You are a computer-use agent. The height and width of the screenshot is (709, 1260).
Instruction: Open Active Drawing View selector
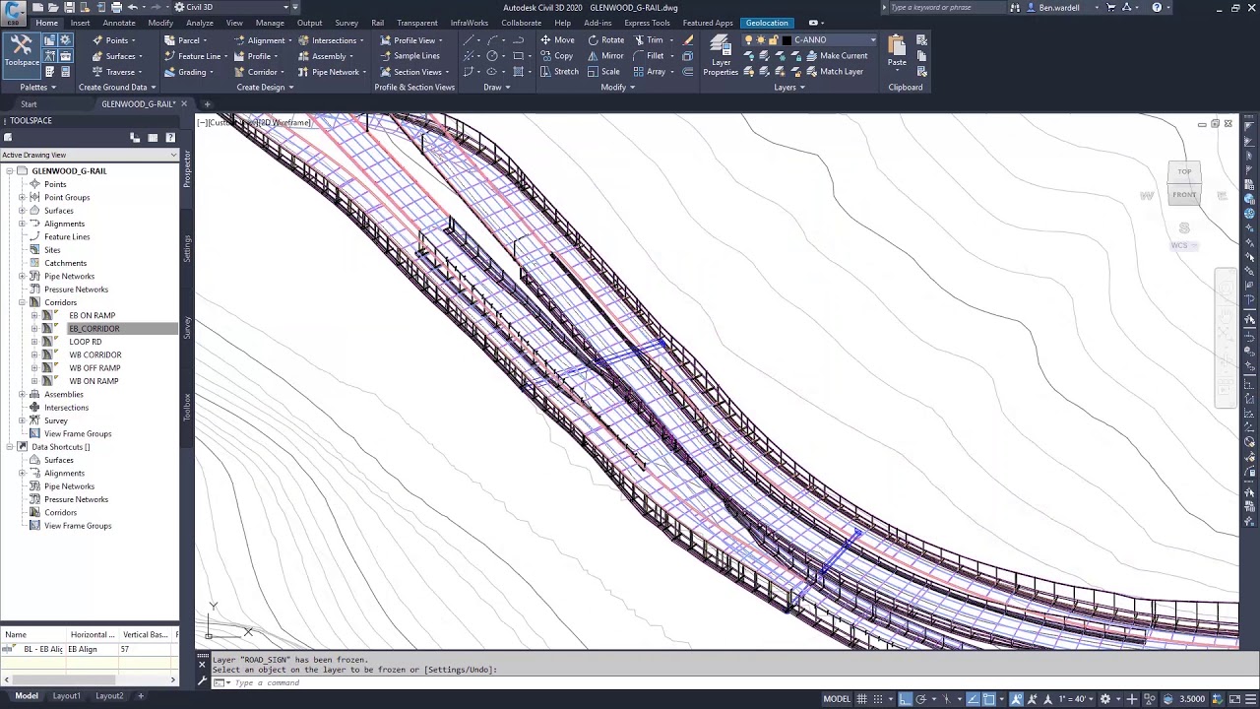click(x=89, y=156)
